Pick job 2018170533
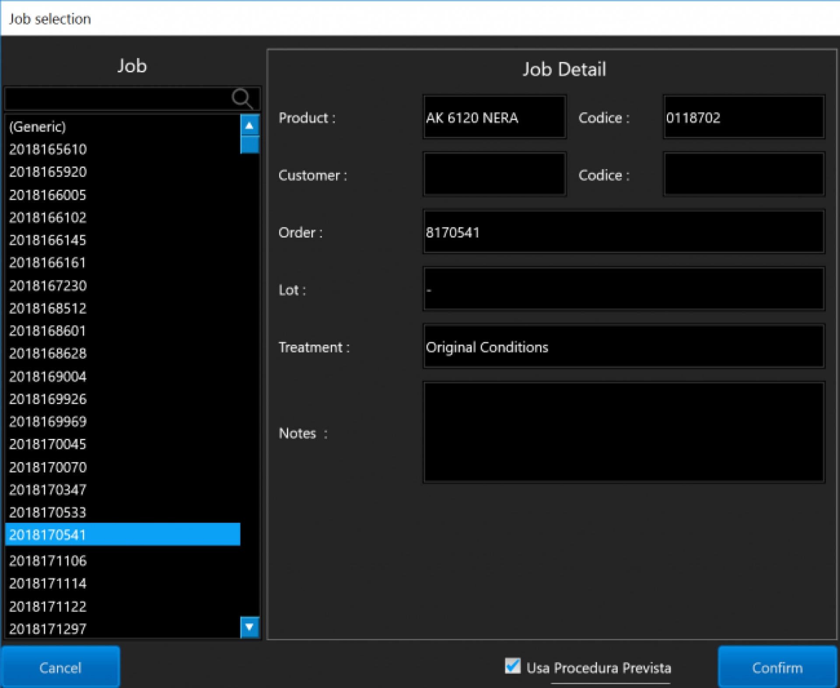The image size is (840, 688). tap(48, 512)
